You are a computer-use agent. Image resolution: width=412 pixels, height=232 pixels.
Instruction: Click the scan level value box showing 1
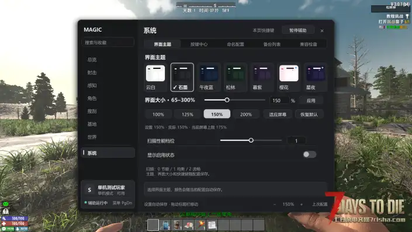(x=296, y=141)
